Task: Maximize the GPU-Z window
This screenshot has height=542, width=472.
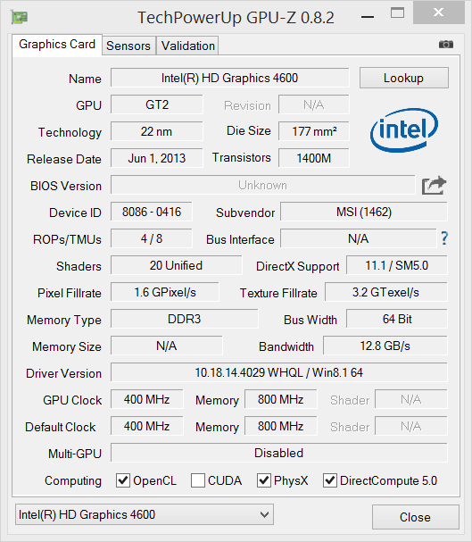Action: [x=397, y=13]
